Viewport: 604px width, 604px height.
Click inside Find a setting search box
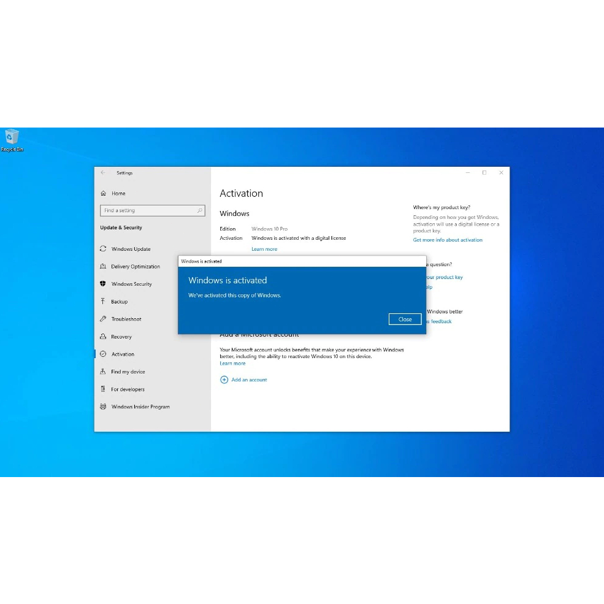(152, 210)
